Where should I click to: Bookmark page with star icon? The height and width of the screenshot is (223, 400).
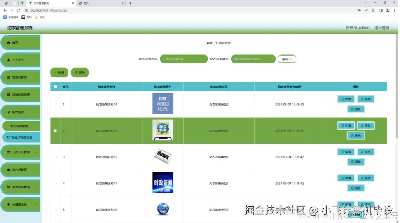tap(373, 10)
